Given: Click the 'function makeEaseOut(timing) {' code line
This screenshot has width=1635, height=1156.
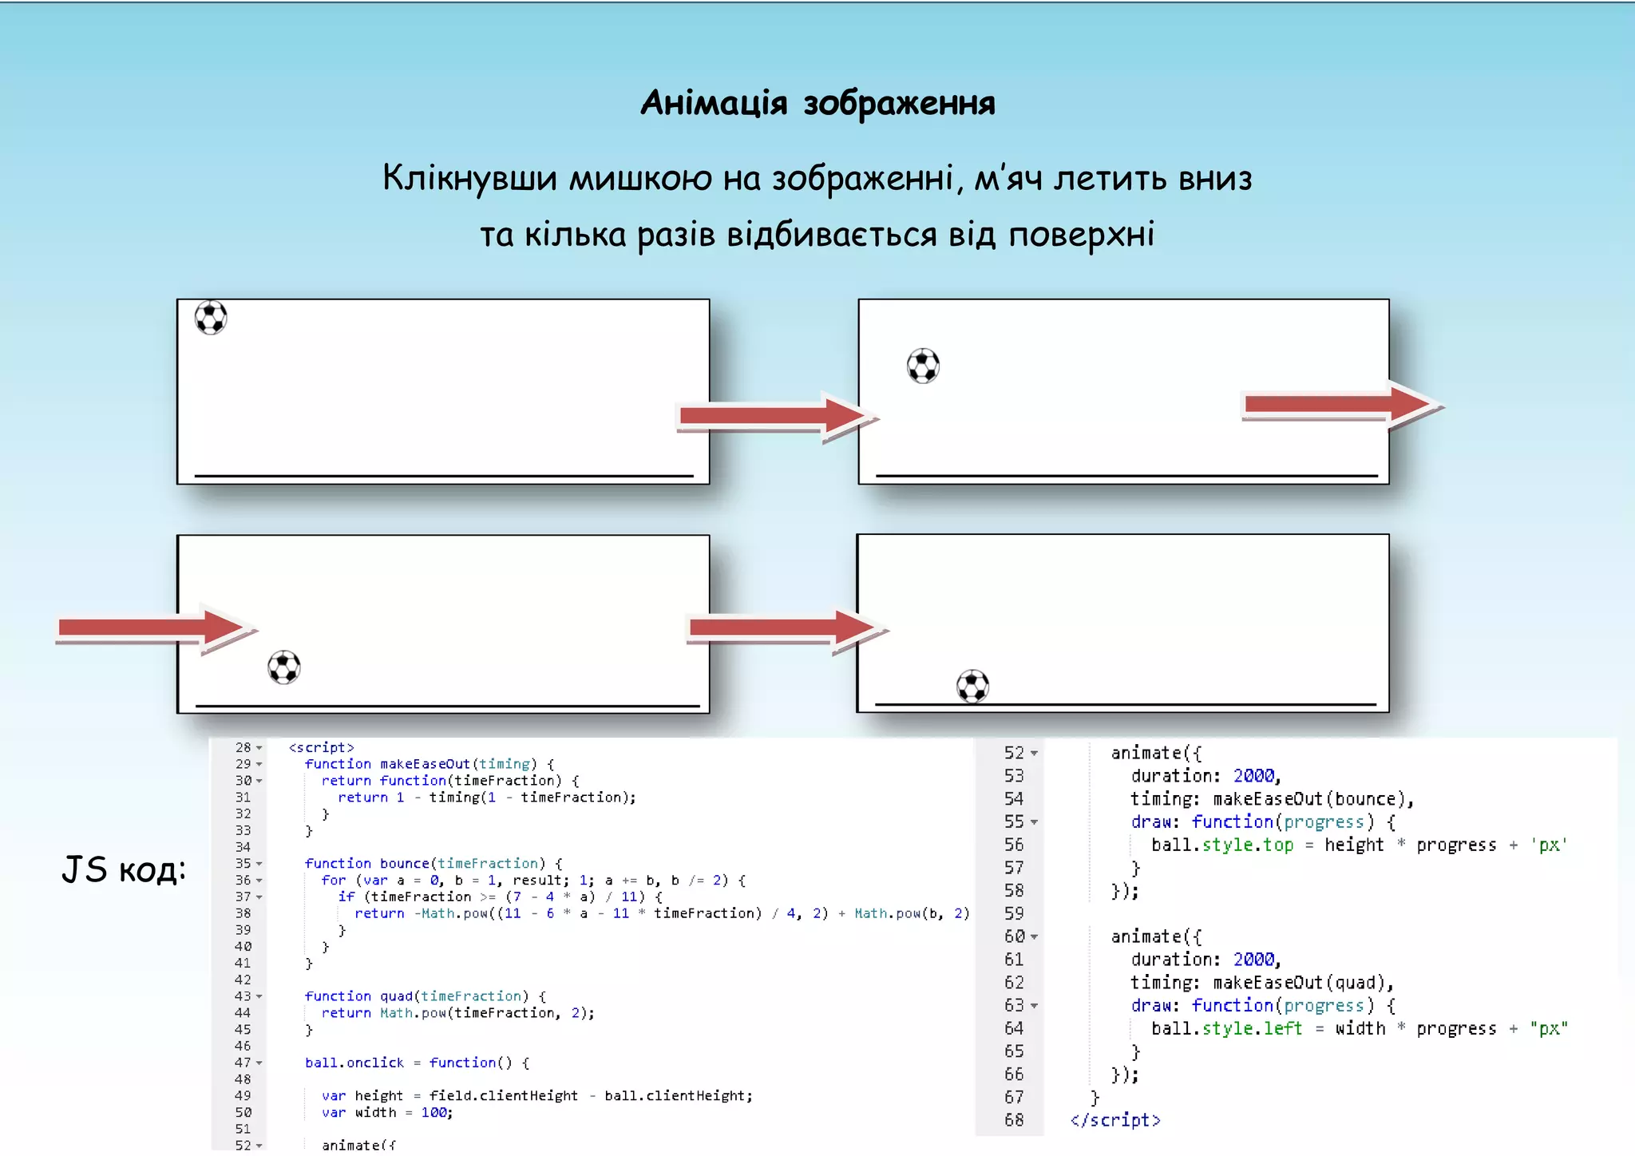Looking at the screenshot, I should click(430, 765).
